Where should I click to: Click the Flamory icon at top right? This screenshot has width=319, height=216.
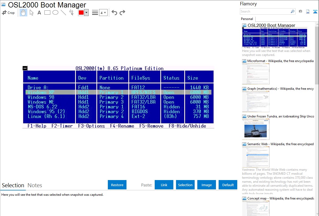315,11
